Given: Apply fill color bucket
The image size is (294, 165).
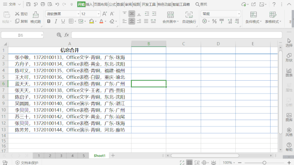Looking at the screenshot, I should point(91,22).
